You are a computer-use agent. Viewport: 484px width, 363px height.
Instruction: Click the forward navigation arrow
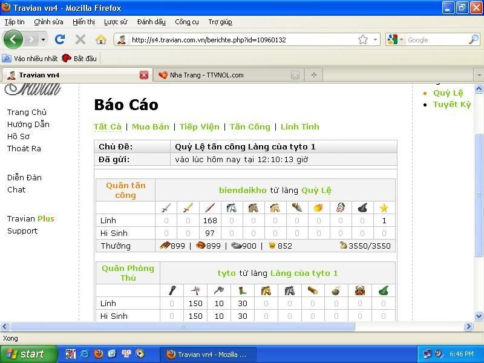pyautogui.click(x=31, y=39)
